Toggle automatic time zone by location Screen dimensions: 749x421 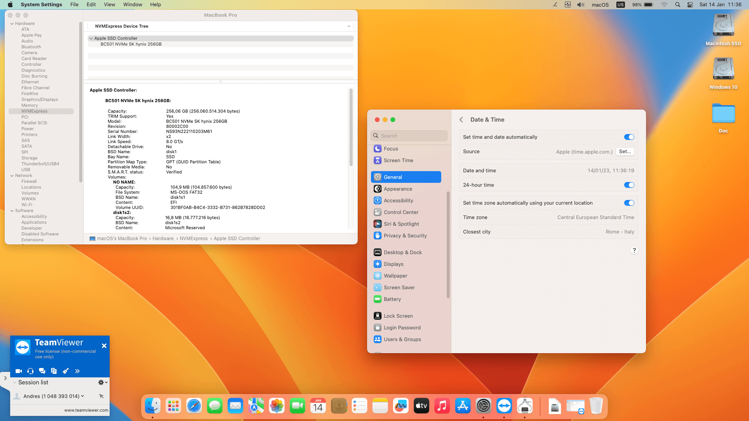(x=629, y=203)
